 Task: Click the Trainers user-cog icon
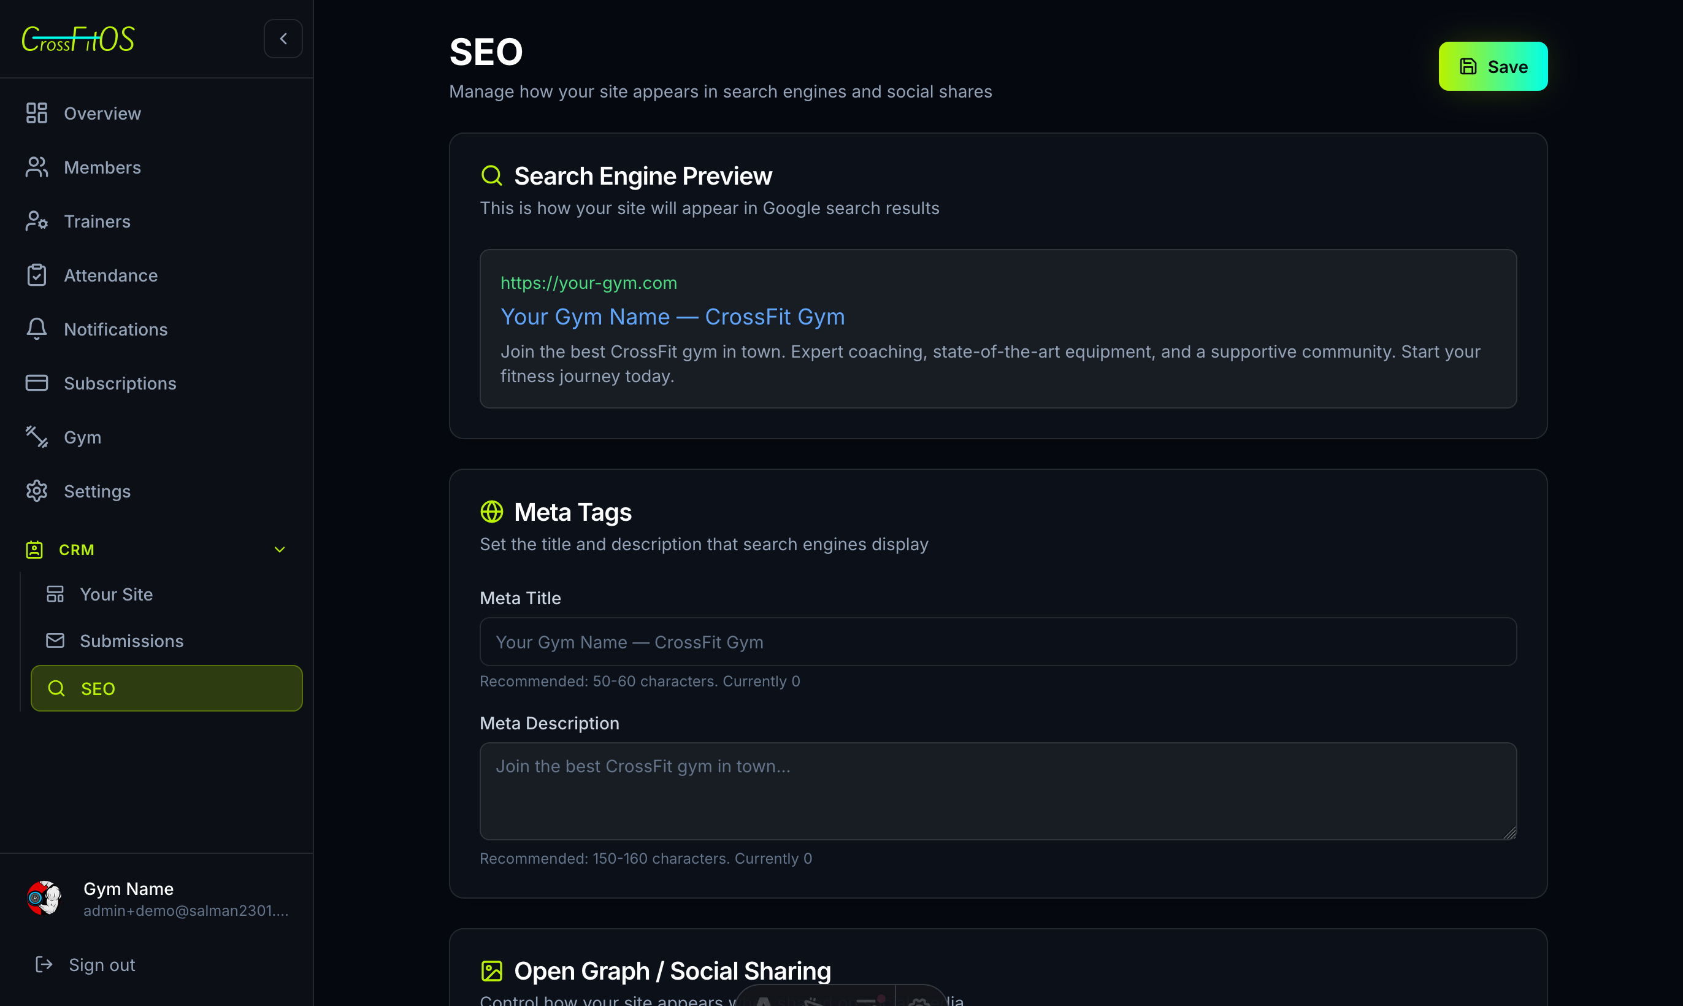coord(37,221)
